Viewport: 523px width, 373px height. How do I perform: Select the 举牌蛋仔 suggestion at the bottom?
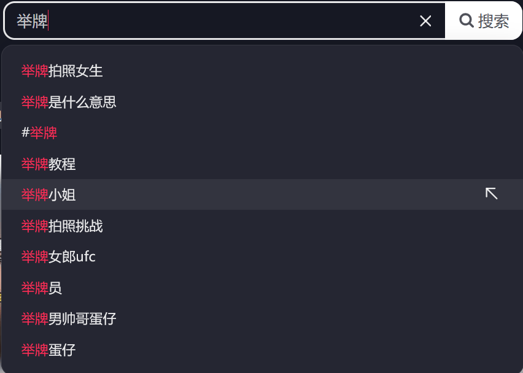tap(48, 350)
